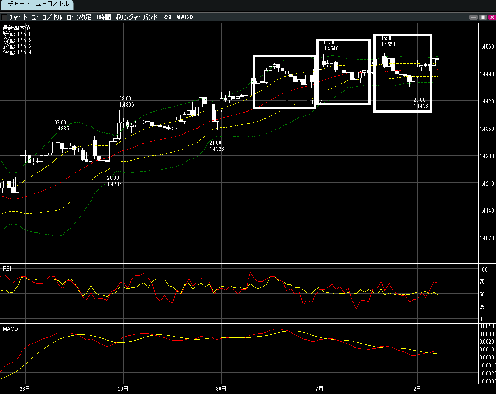Select the チャート ユーロ/ドル tab
This screenshot has width=496, height=394.
(x=38, y=4)
